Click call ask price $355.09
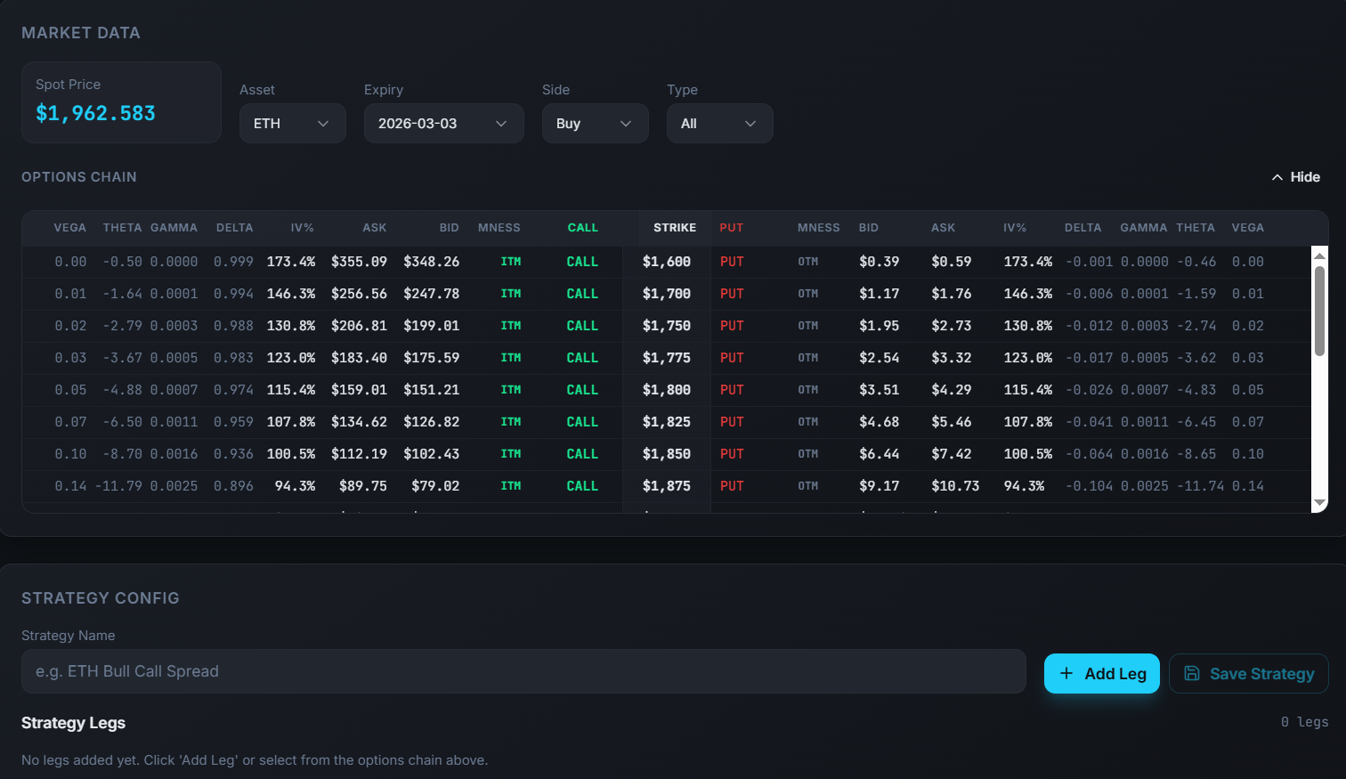Viewport: 1346px width, 779px height. (x=359, y=262)
